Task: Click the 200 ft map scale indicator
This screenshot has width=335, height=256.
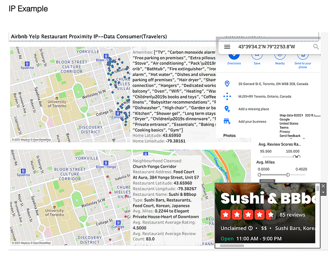Action: 313,115
